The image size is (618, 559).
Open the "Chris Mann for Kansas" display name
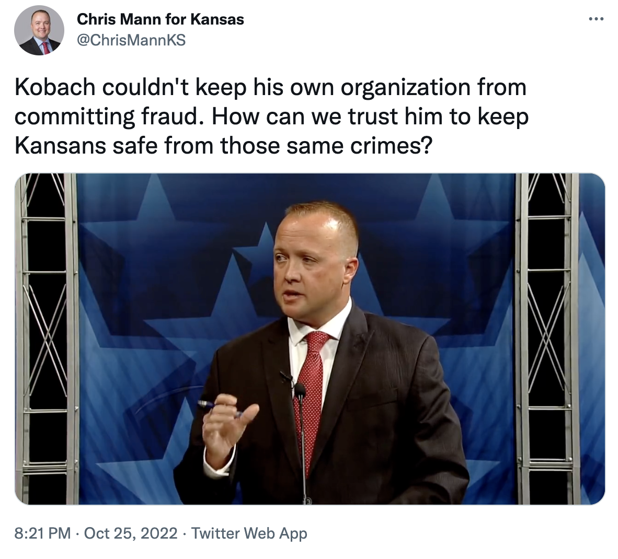(161, 19)
